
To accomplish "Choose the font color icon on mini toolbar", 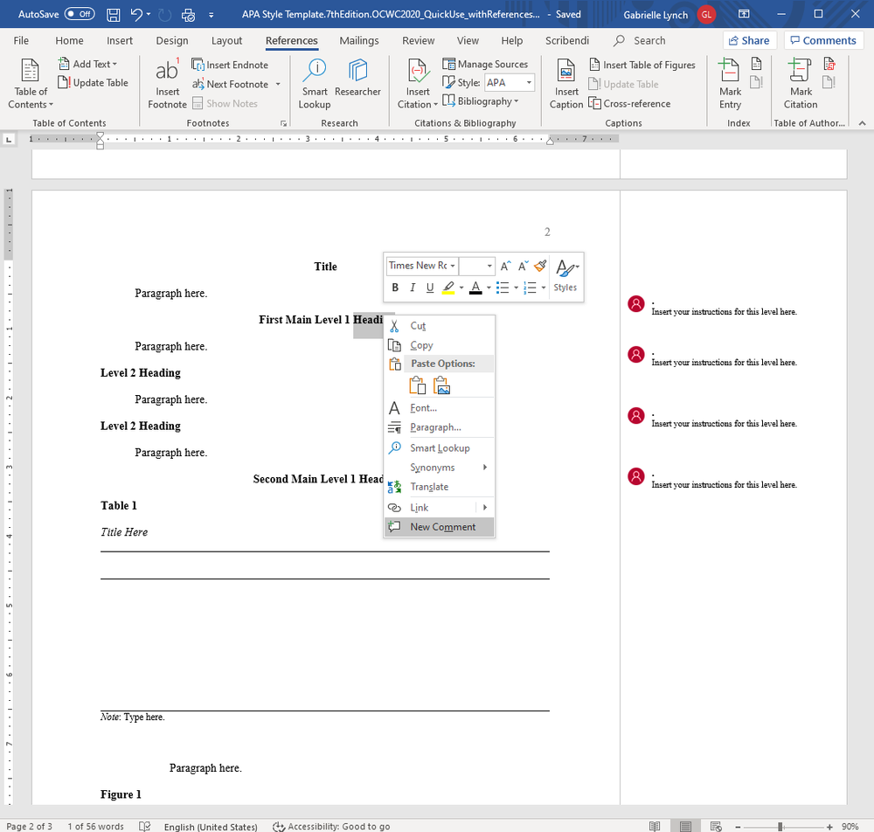I will 475,288.
